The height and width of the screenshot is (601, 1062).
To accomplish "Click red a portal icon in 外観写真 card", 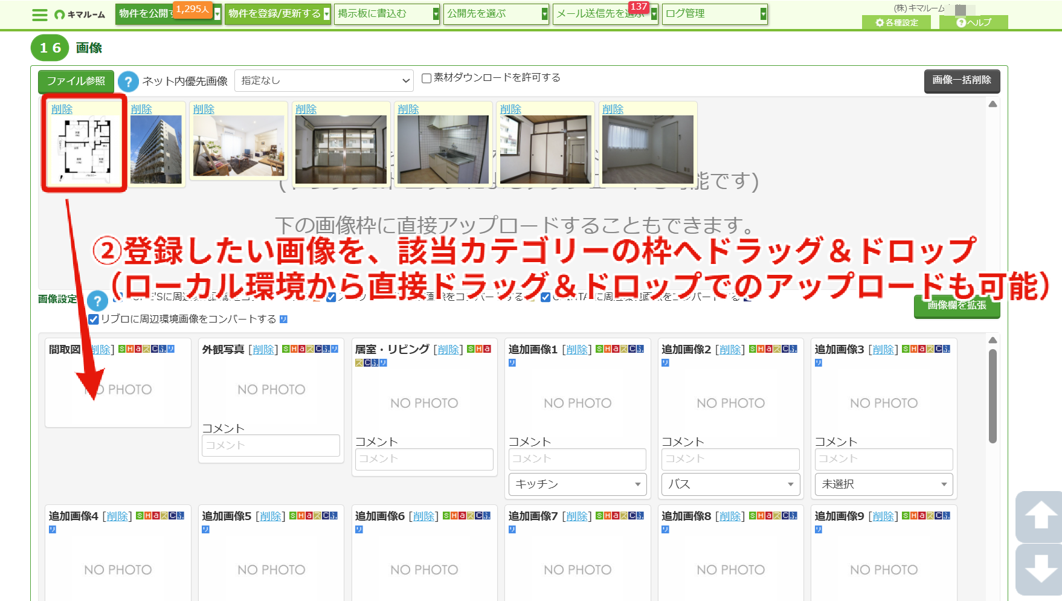I will (302, 349).
